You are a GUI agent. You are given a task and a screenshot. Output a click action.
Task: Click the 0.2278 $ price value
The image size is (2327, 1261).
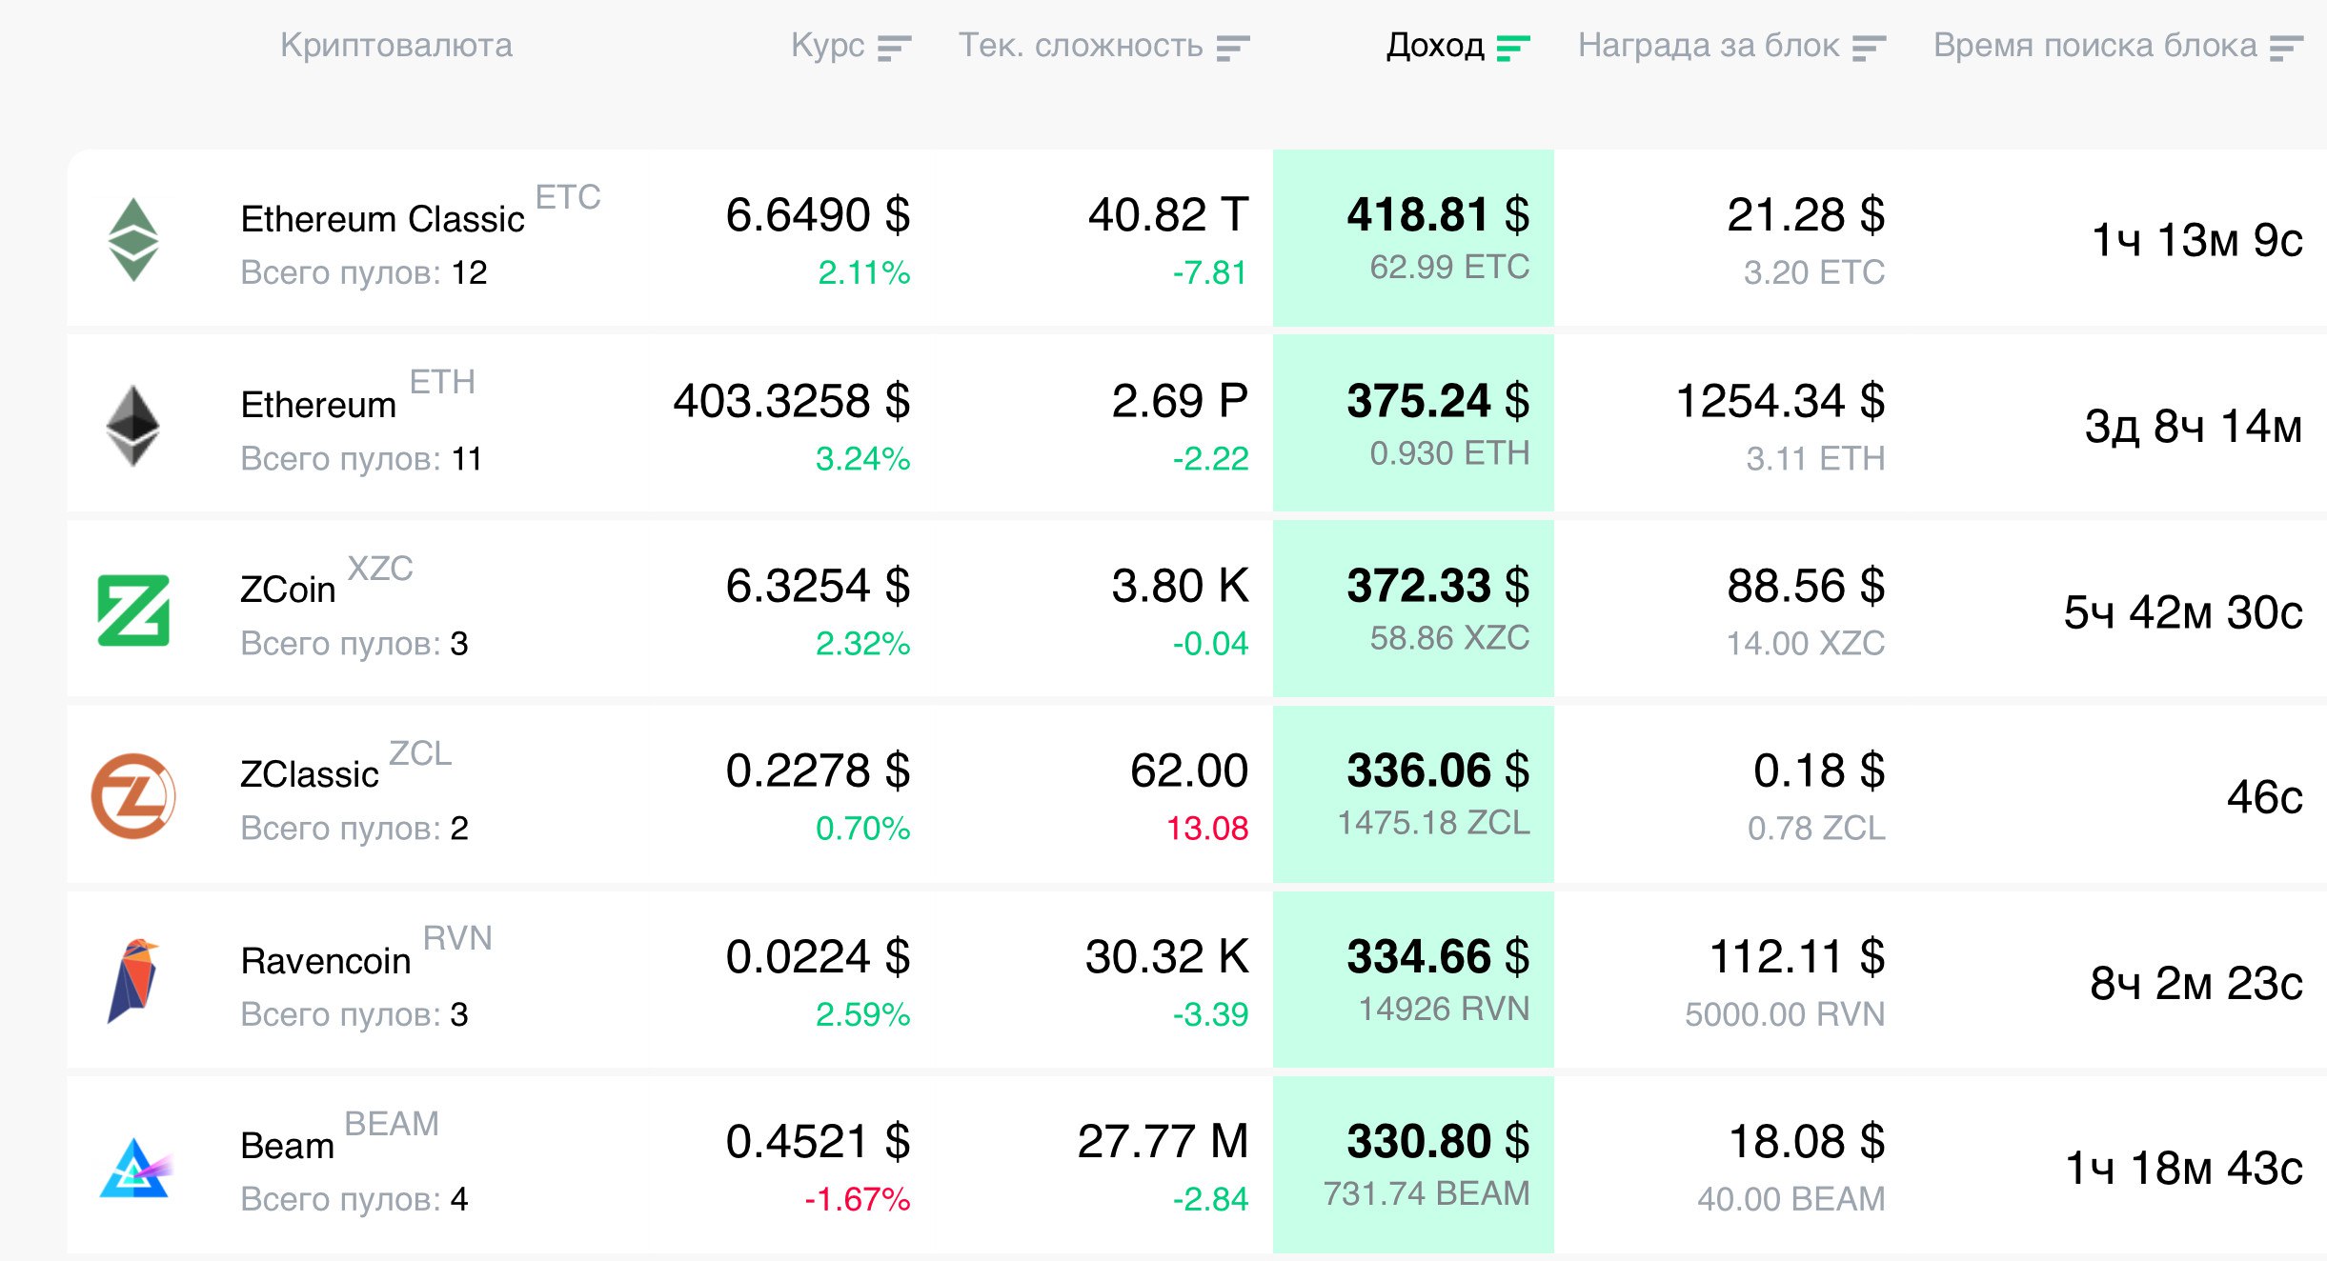click(818, 771)
